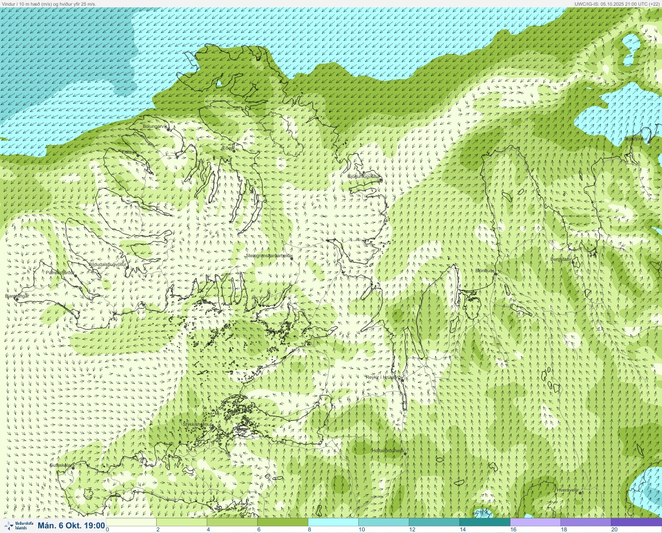
Task: Click the Reykir í Hrútafirði station label
Action: point(383,377)
